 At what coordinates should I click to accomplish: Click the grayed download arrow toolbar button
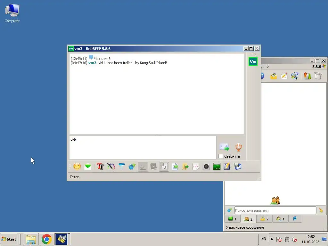[x=143, y=167]
